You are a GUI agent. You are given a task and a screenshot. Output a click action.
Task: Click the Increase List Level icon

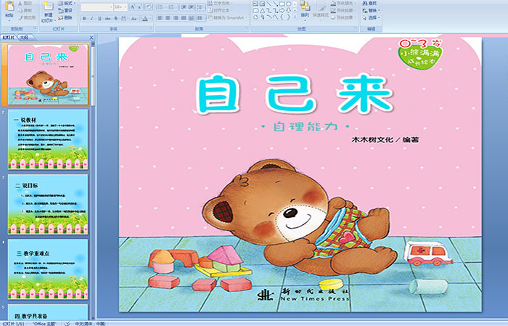pyautogui.click(x=191, y=7)
